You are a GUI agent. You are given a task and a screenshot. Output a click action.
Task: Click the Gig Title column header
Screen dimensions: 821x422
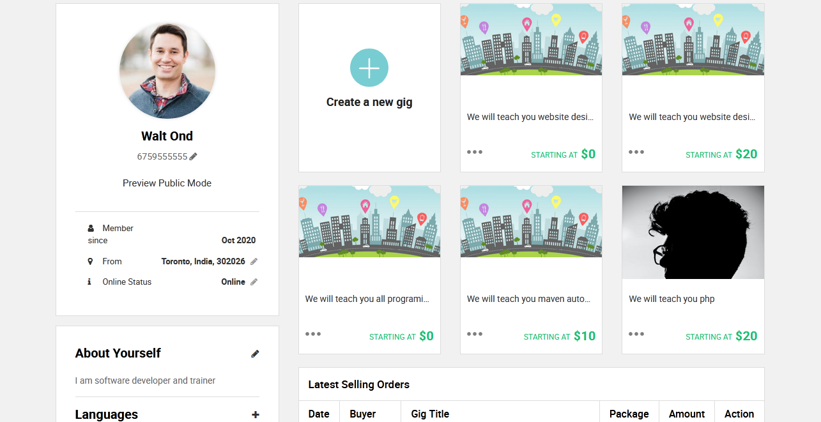coord(430,414)
